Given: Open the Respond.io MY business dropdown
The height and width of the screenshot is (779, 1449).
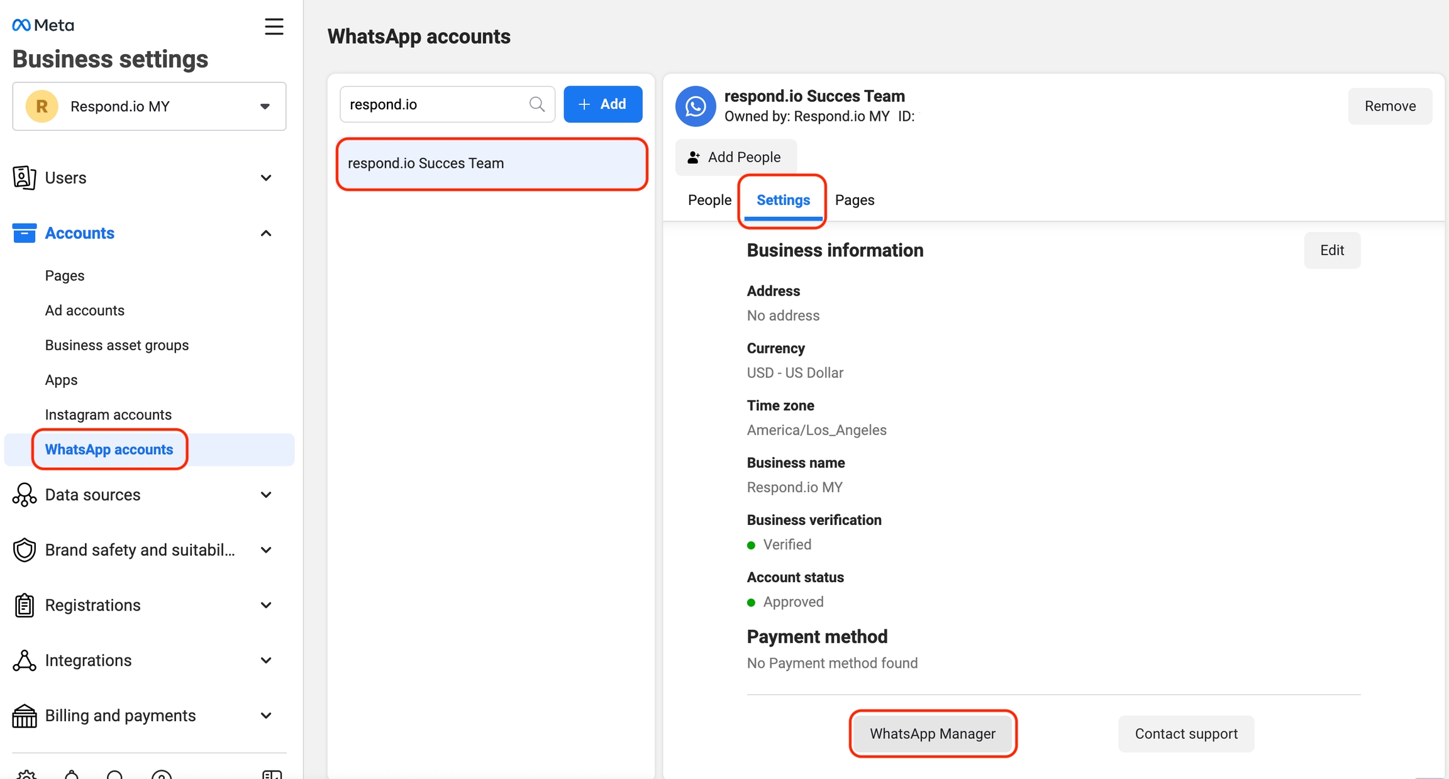Looking at the screenshot, I should pyautogui.click(x=149, y=106).
